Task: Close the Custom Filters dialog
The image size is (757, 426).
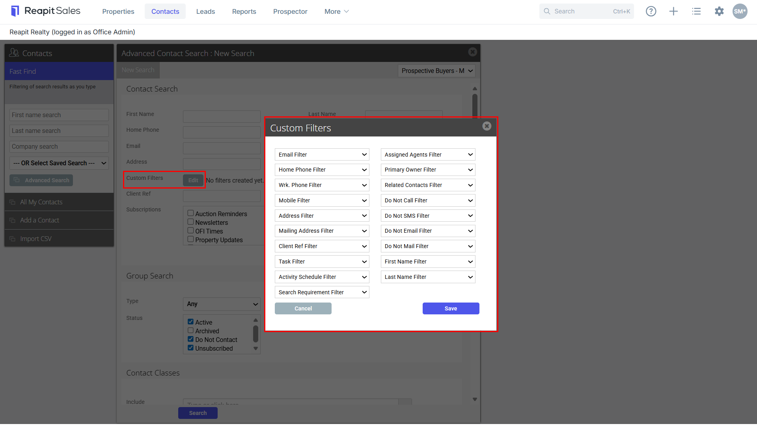Action: (487, 126)
